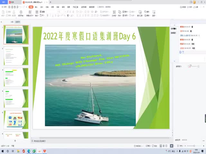Adjust the 透明度 transparency slider
The width and height of the screenshot is (206, 154).
(190, 66)
